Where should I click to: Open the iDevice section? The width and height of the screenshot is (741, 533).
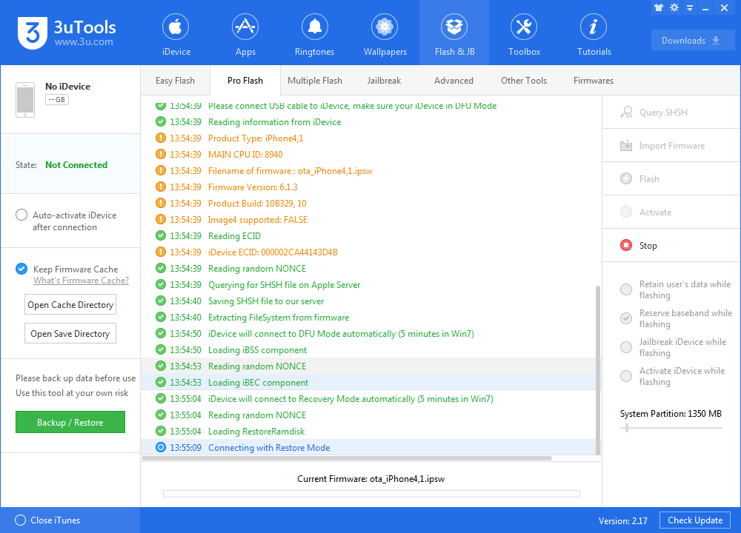coord(176,34)
